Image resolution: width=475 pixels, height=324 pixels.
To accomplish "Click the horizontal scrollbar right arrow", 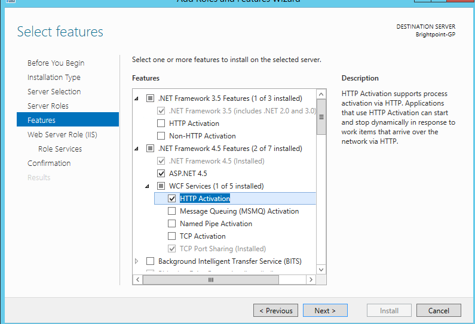I will click(x=311, y=279).
